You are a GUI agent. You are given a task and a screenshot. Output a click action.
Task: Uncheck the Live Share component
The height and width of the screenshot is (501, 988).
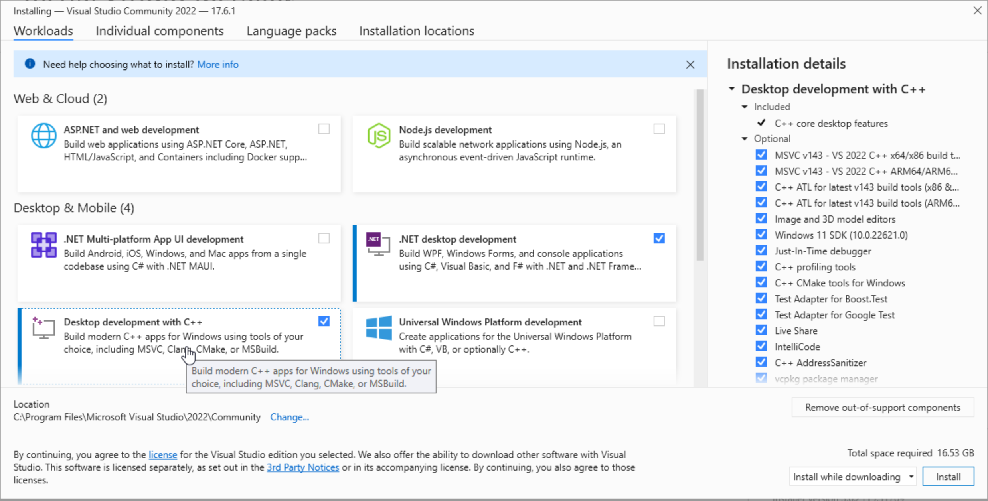(x=761, y=330)
